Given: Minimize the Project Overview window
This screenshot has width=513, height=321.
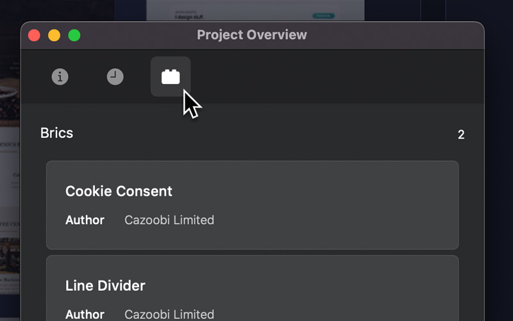Looking at the screenshot, I should tap(55, 35).
